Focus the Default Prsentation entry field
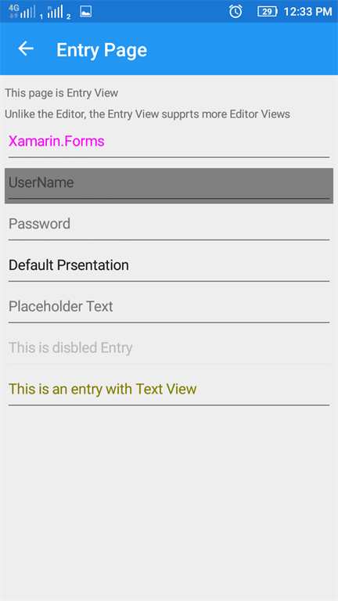The height and width of the screenshot is (601, 338). [169, 266]
